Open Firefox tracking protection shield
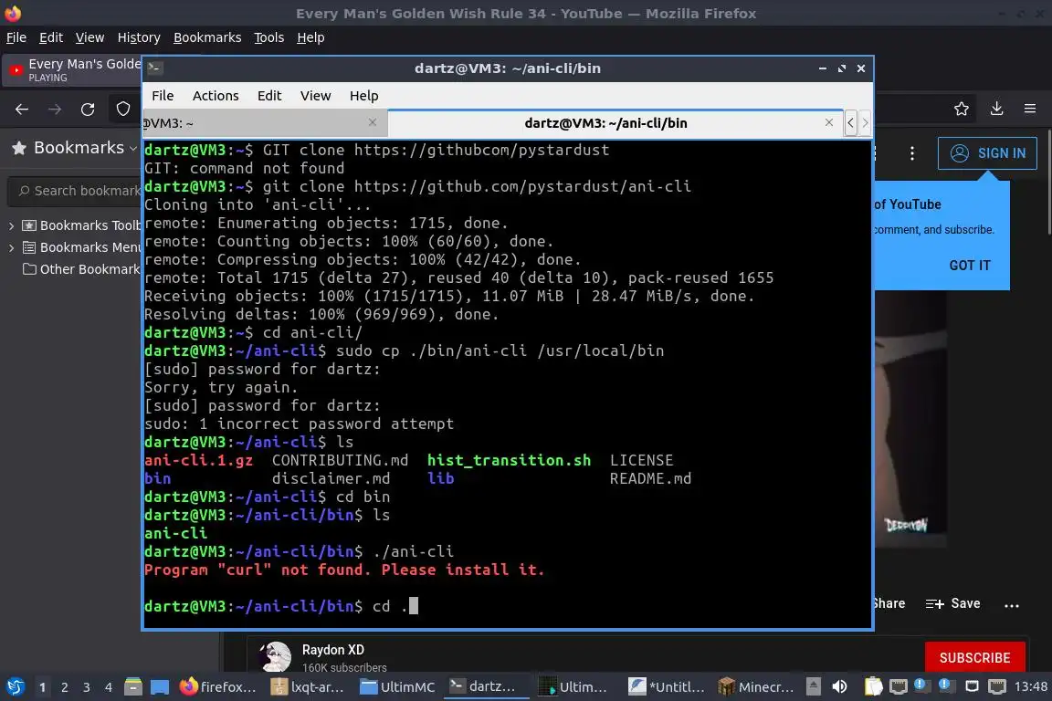This screenshot has width=1052, height=701. (x=122, y=109)
